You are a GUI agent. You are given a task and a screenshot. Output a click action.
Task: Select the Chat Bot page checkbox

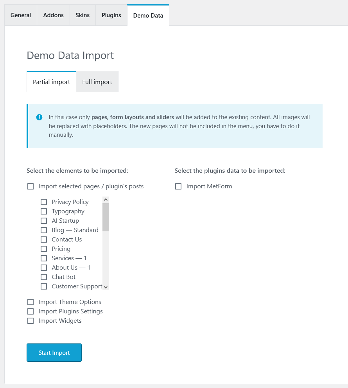(x=44, y=277)
